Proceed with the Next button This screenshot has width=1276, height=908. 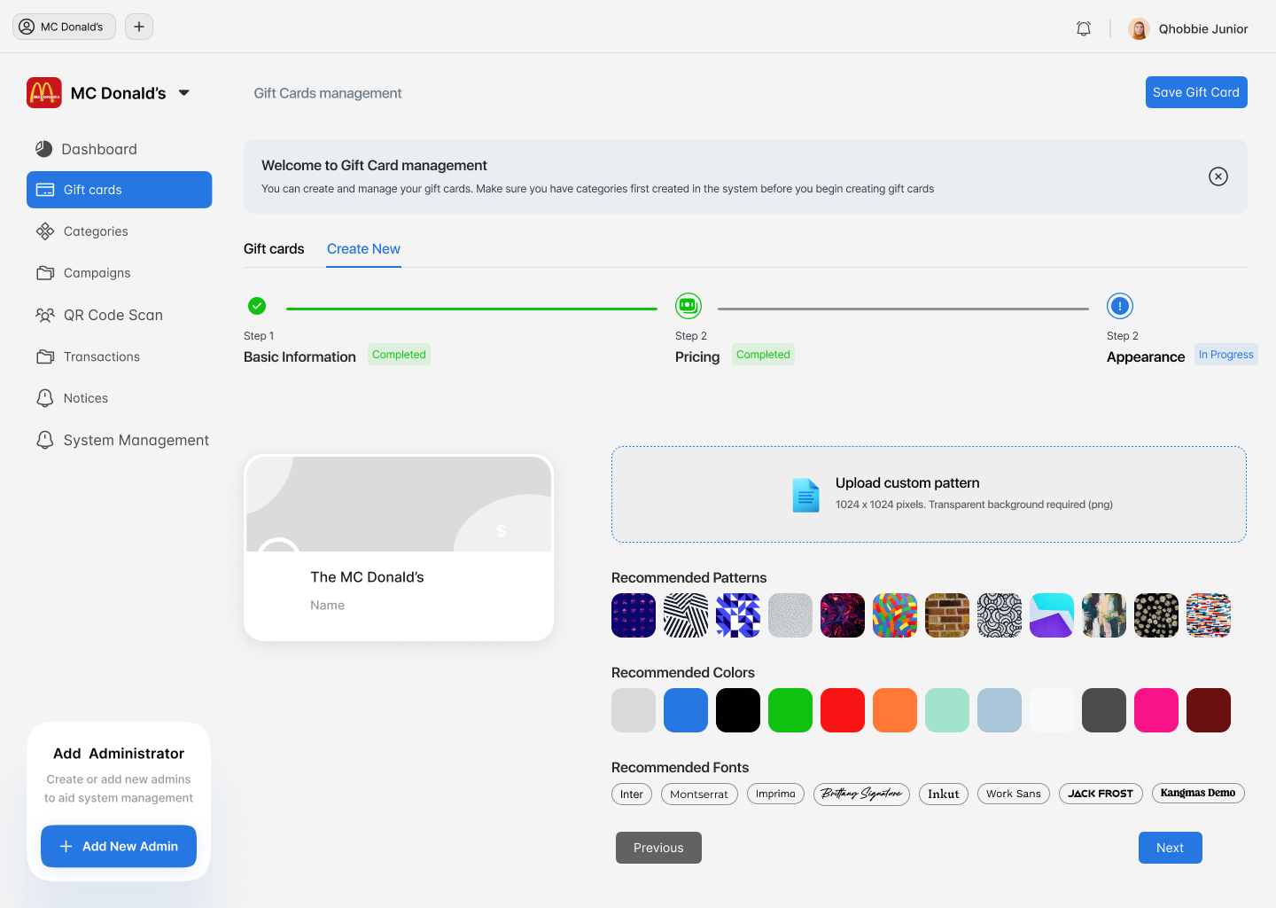pos(1170,848)
